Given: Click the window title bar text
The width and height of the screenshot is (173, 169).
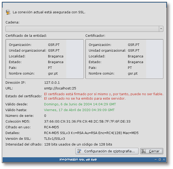Looking at the screenshot, I should tap(78, 159).
